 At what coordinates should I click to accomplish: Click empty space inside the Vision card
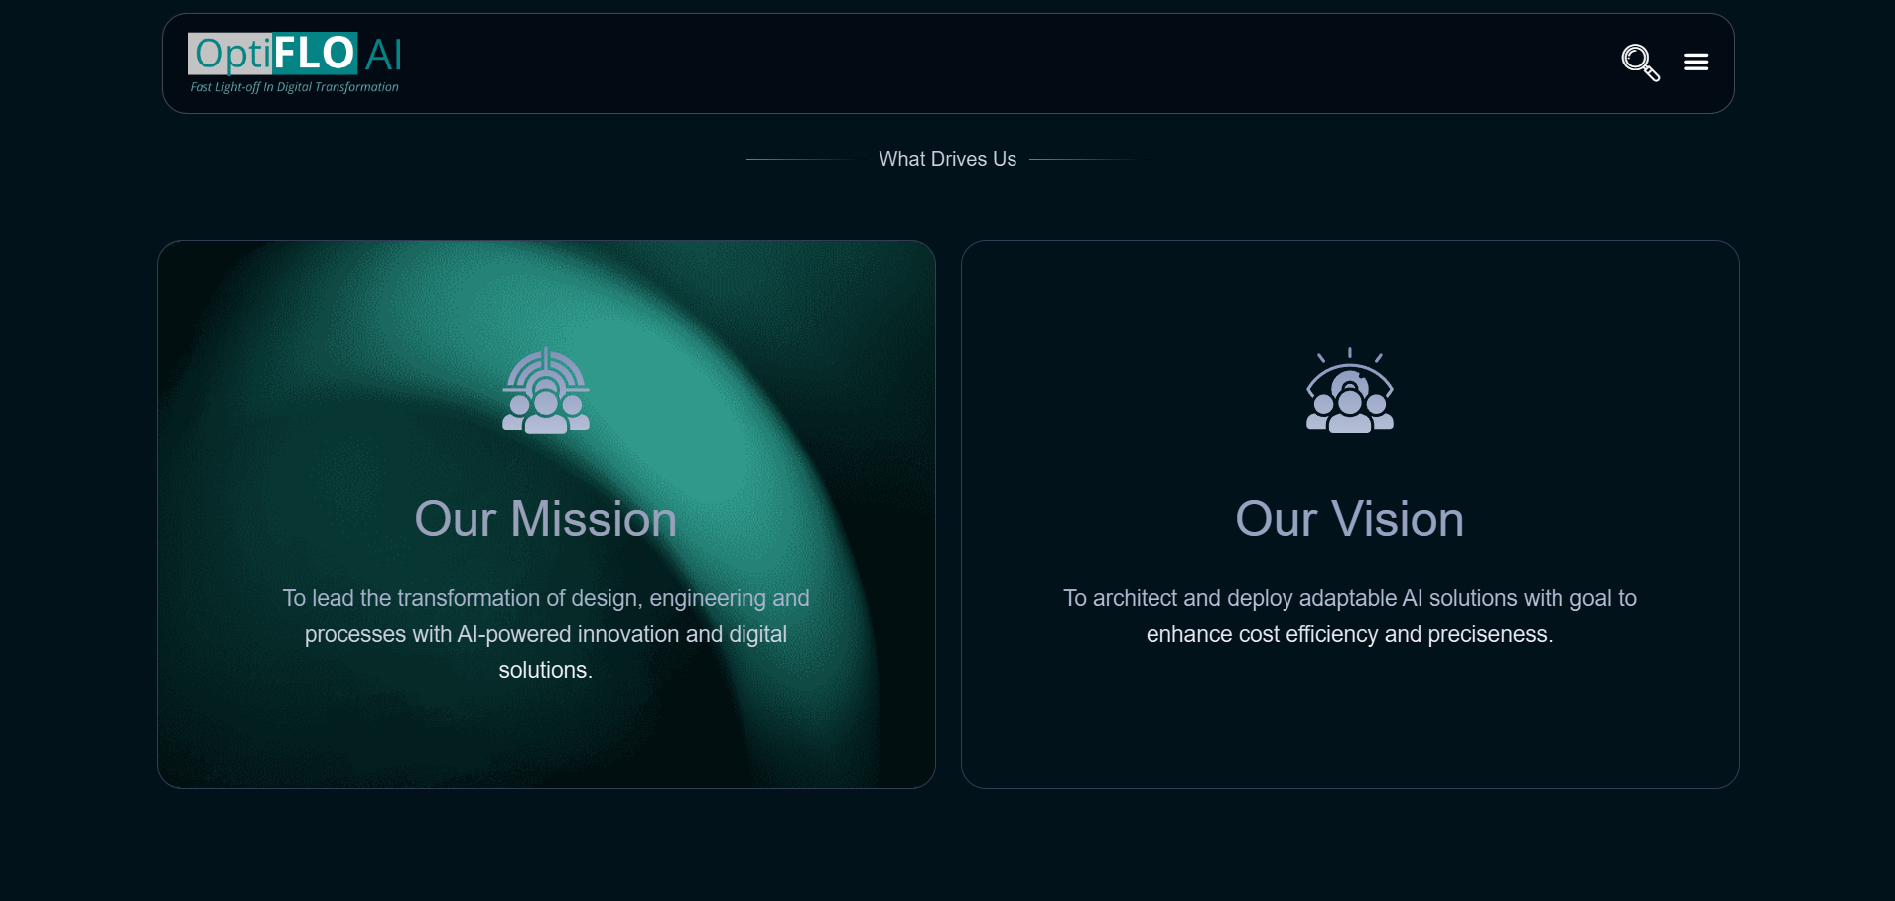[x=1349, y=724]
